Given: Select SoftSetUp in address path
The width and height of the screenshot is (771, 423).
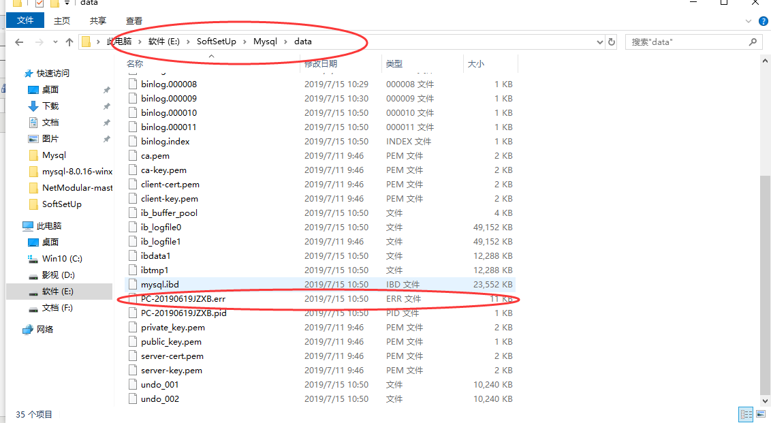Looking at the screenshot, I should tap(217, 42).
